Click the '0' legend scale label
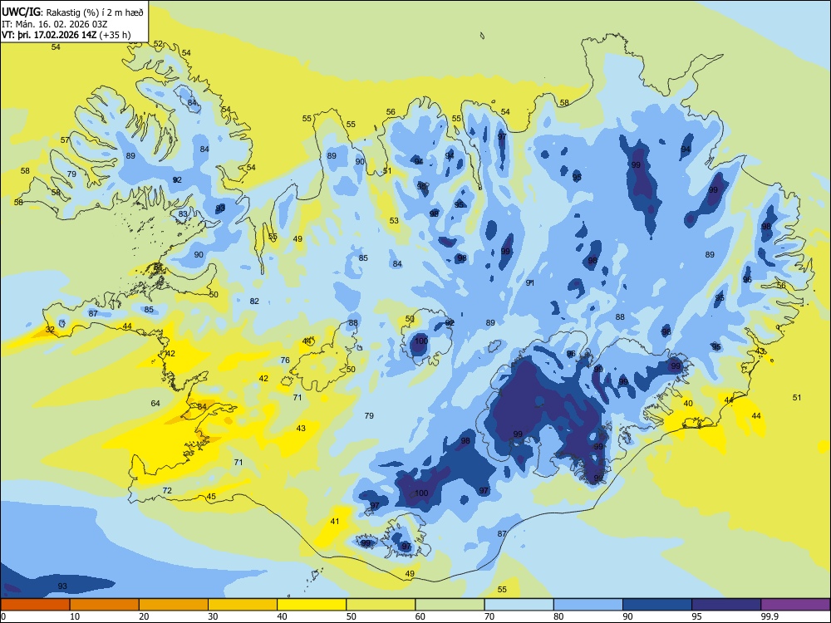 [3, 616]
